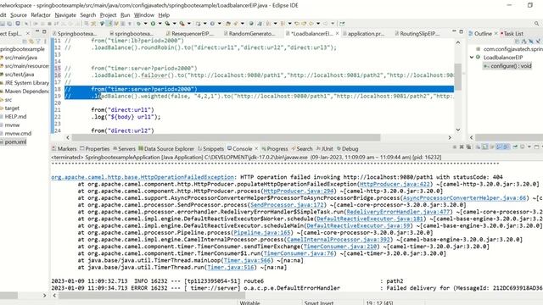The width and height of the screenshot is (543, 305).
Task: Click the Coverage launch toolbar icon
Action: point(167,24)
